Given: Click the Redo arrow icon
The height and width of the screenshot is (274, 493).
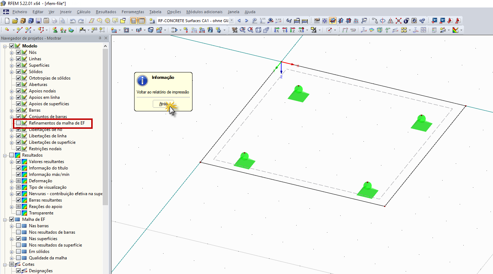Looking at the screenshot, I should 81,21.
